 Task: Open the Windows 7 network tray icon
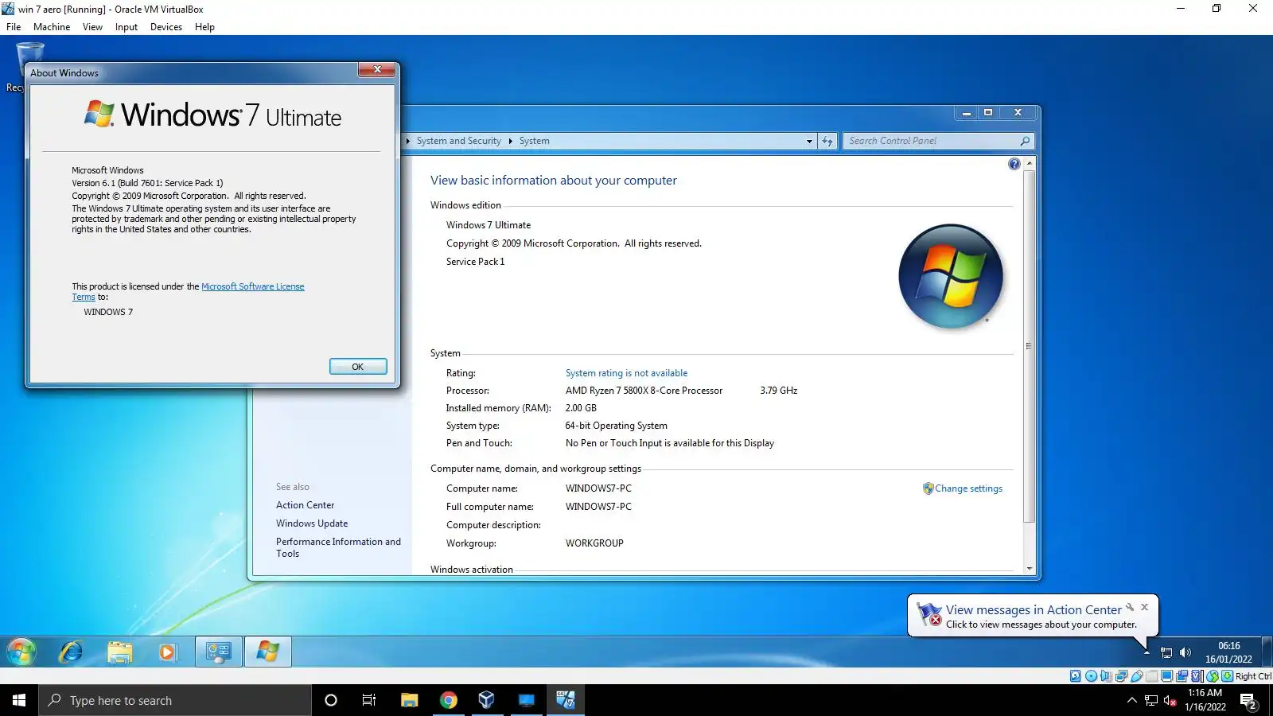coord(1166,652)
